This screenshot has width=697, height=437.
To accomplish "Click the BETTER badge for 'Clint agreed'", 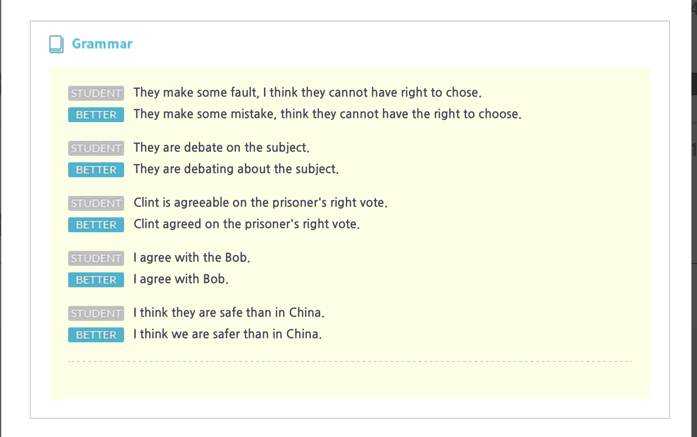I will 96,225.
